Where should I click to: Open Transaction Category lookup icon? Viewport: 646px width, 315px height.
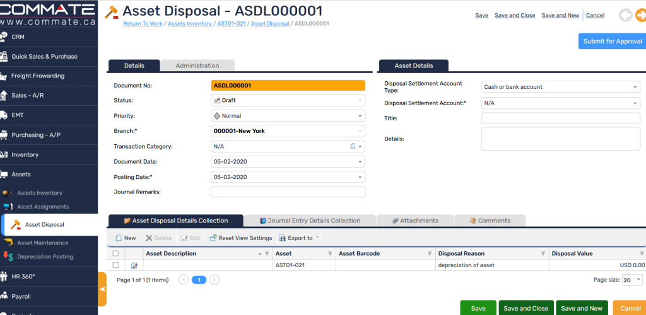tap(353, 146)
